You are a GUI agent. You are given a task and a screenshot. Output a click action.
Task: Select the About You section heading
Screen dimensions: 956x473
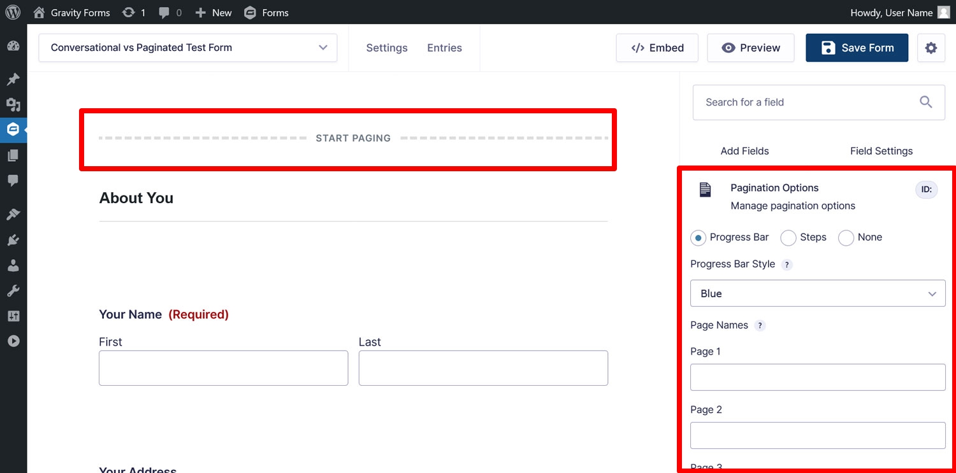click(136, 198)
